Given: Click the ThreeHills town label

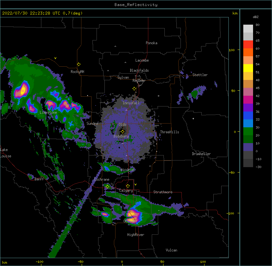Looking at the screenshot, I should (169, 132).
